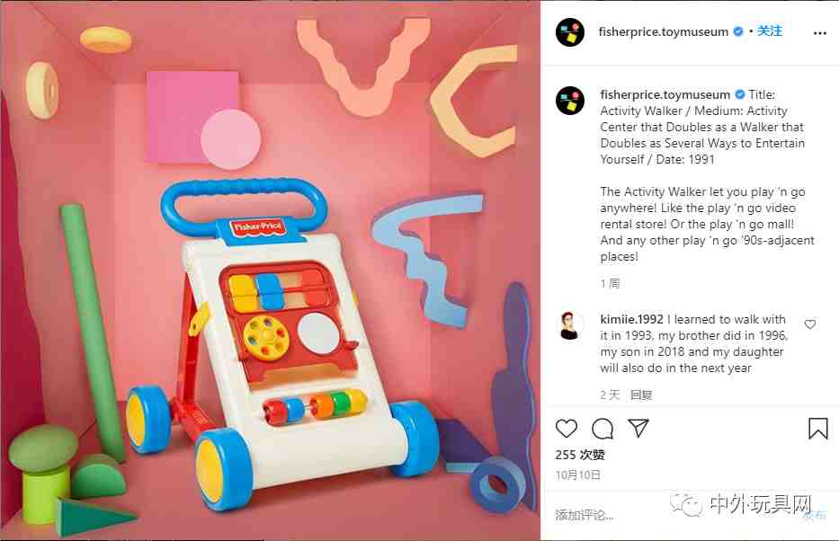The width and height of the screenshot is (839, 541).
Task: Visit the kimiie.1992 username link
Action: click(631, 319)
